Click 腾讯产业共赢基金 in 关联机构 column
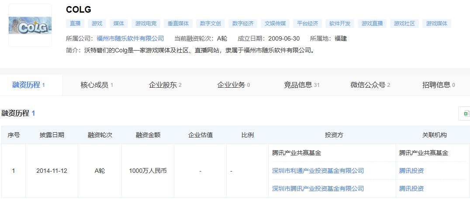 tap(424, 153)
